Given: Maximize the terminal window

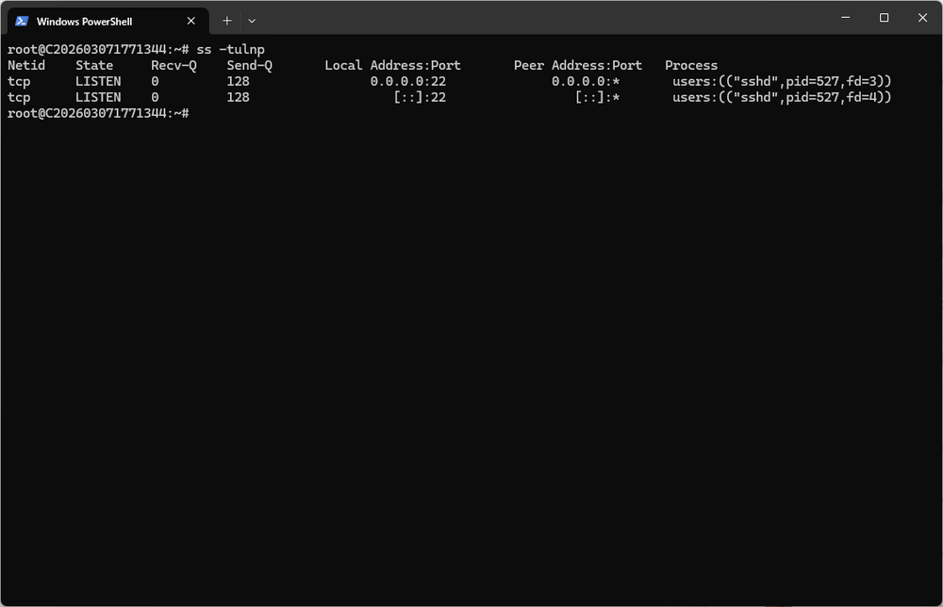Looking at the screenshot, I should (x=884, y=18).
